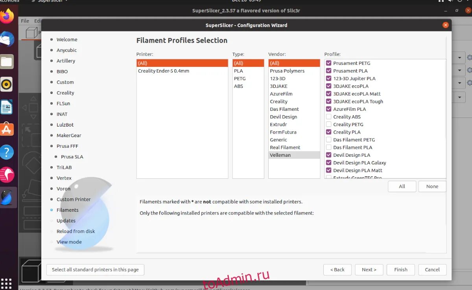472x290 pixels.
Task: Go to the Voron wizard page
Action: pos(63,189)
